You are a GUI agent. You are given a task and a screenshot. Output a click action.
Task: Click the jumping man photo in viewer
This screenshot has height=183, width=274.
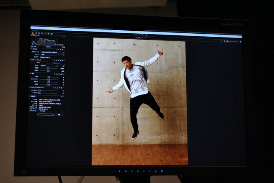[140, 102]
